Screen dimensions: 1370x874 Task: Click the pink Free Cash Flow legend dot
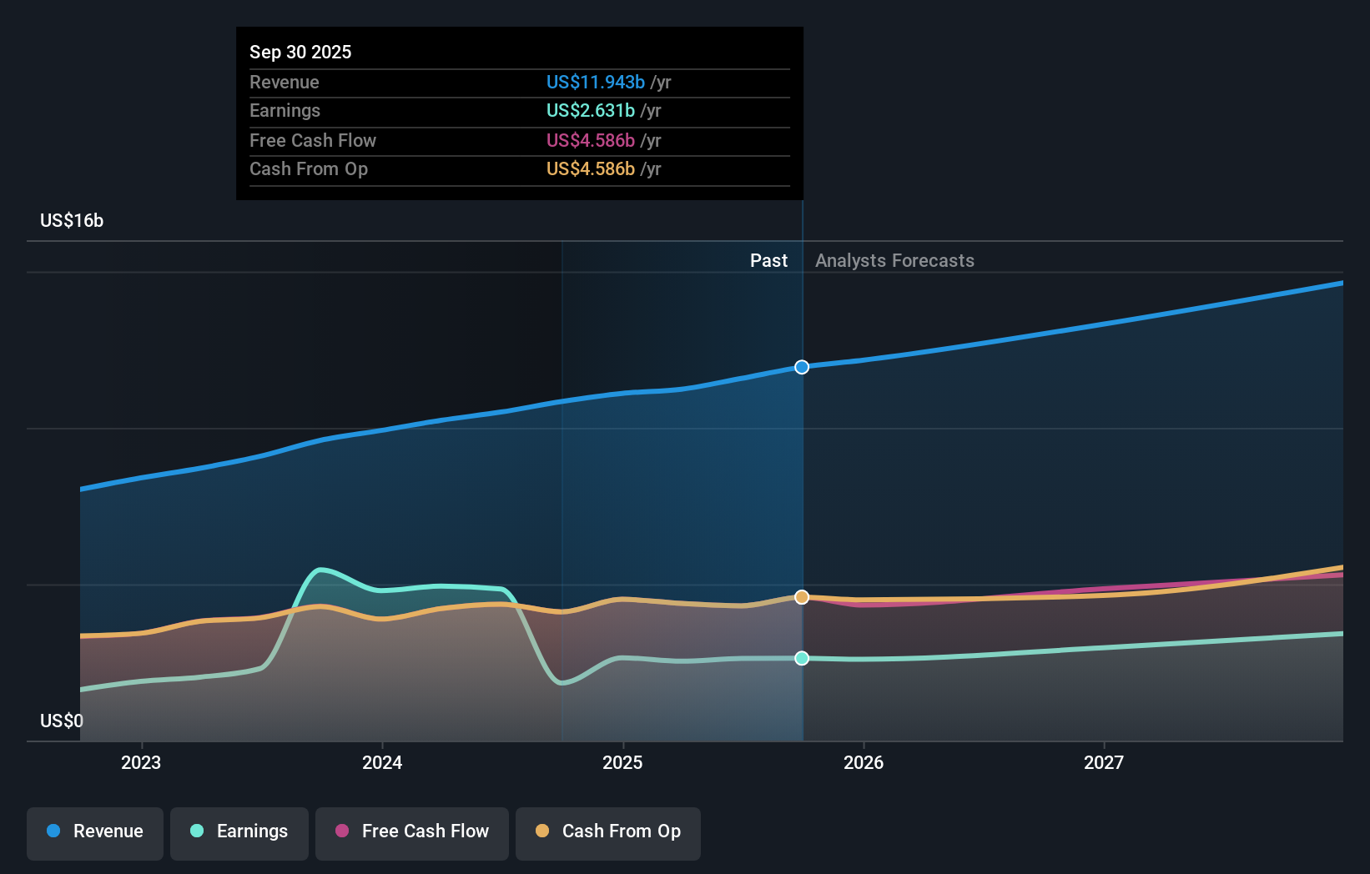click(341, 831)
